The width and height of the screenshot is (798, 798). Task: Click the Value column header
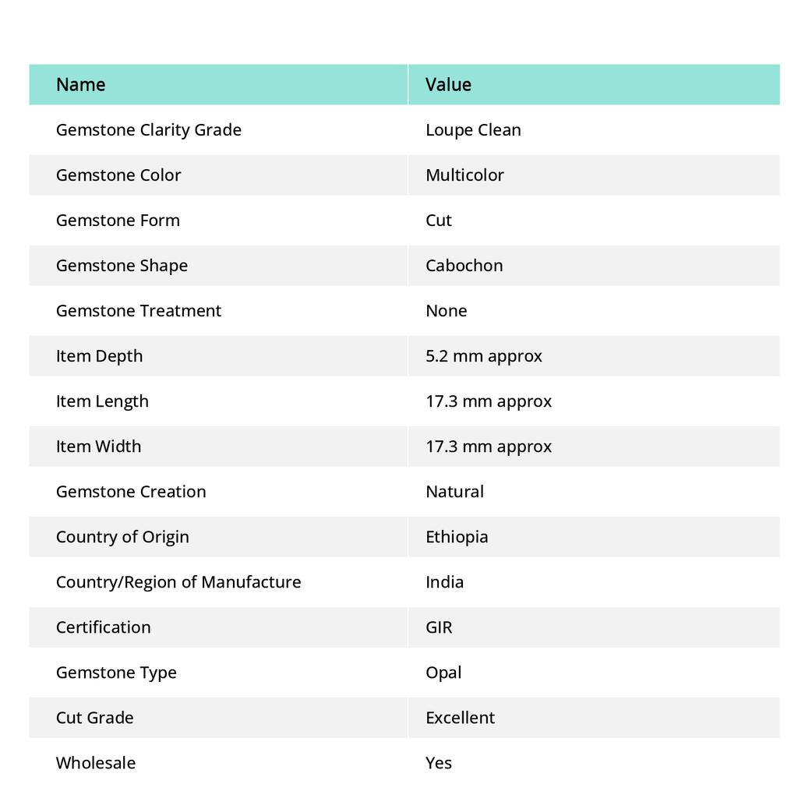(x=448, y=84)
